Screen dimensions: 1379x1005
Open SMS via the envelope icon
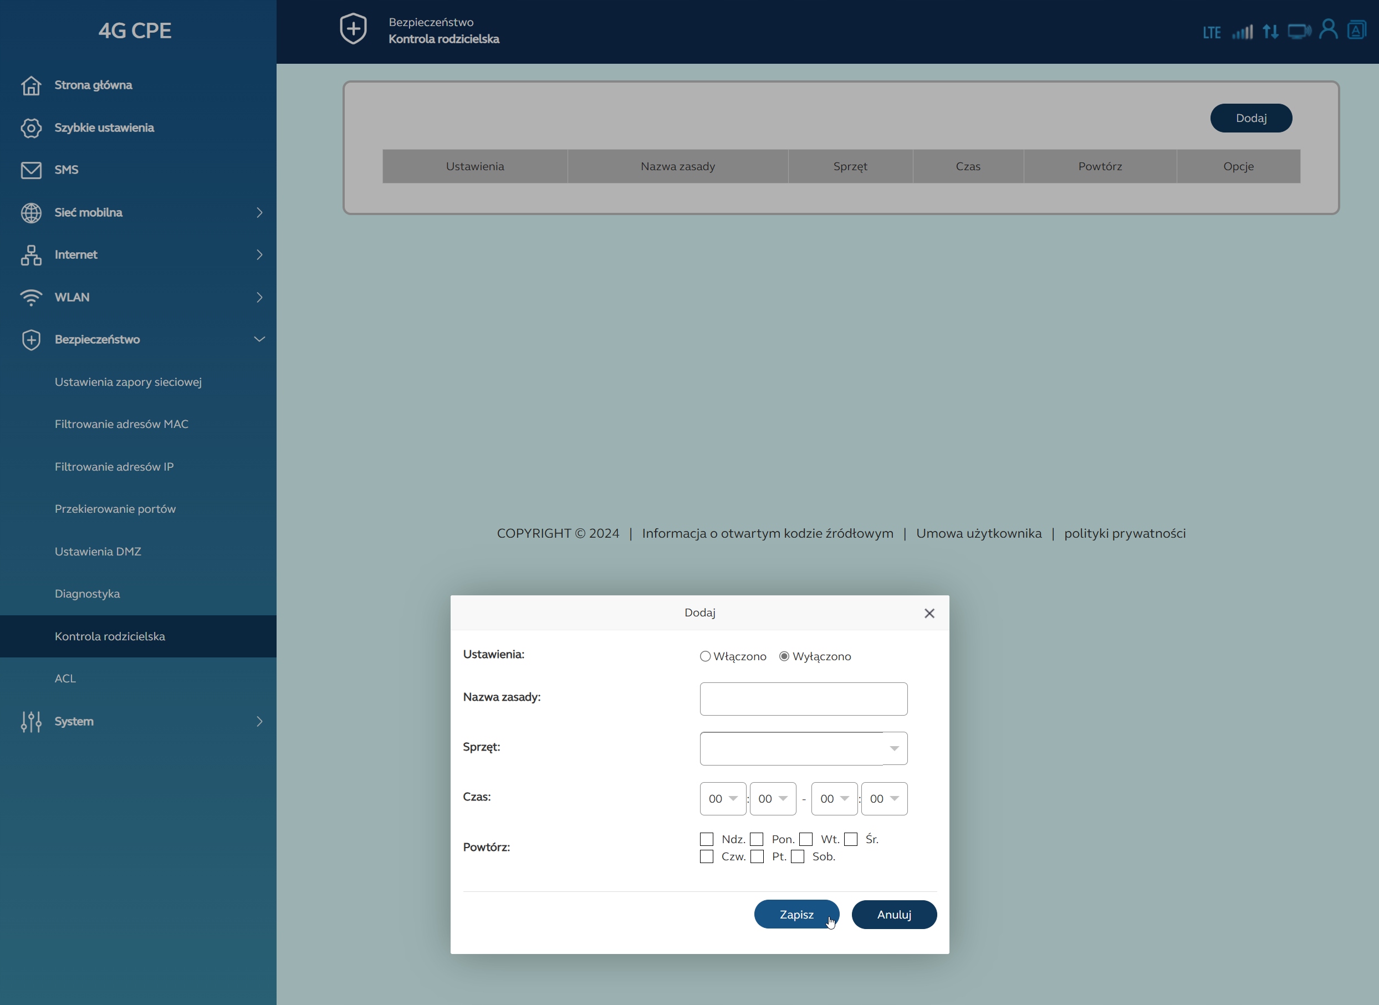[x=31, y=170]
